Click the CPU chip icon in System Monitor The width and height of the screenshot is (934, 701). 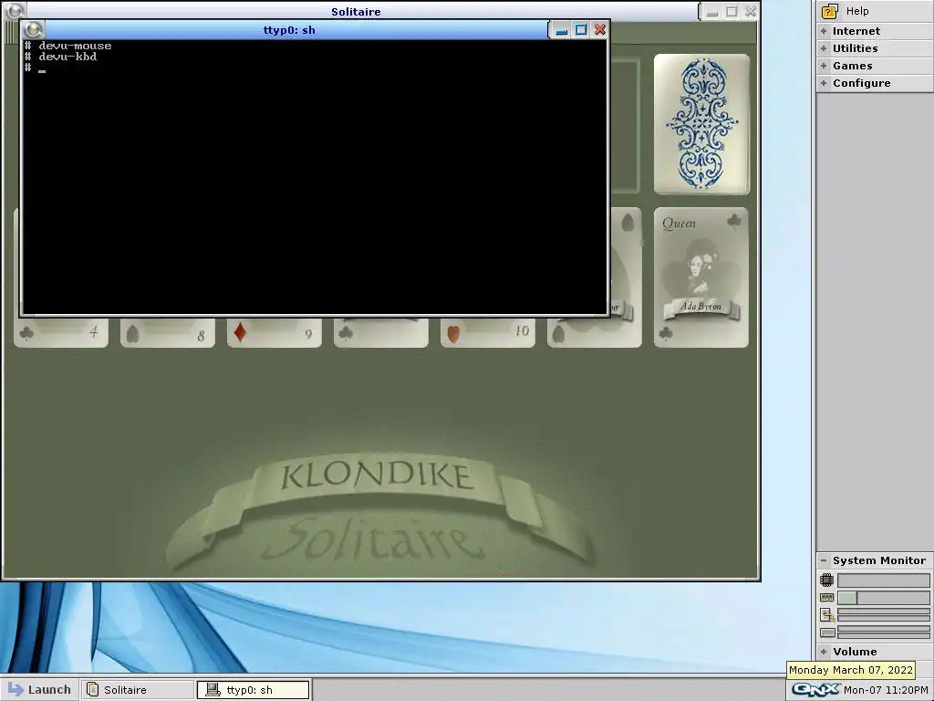[826, 580]
